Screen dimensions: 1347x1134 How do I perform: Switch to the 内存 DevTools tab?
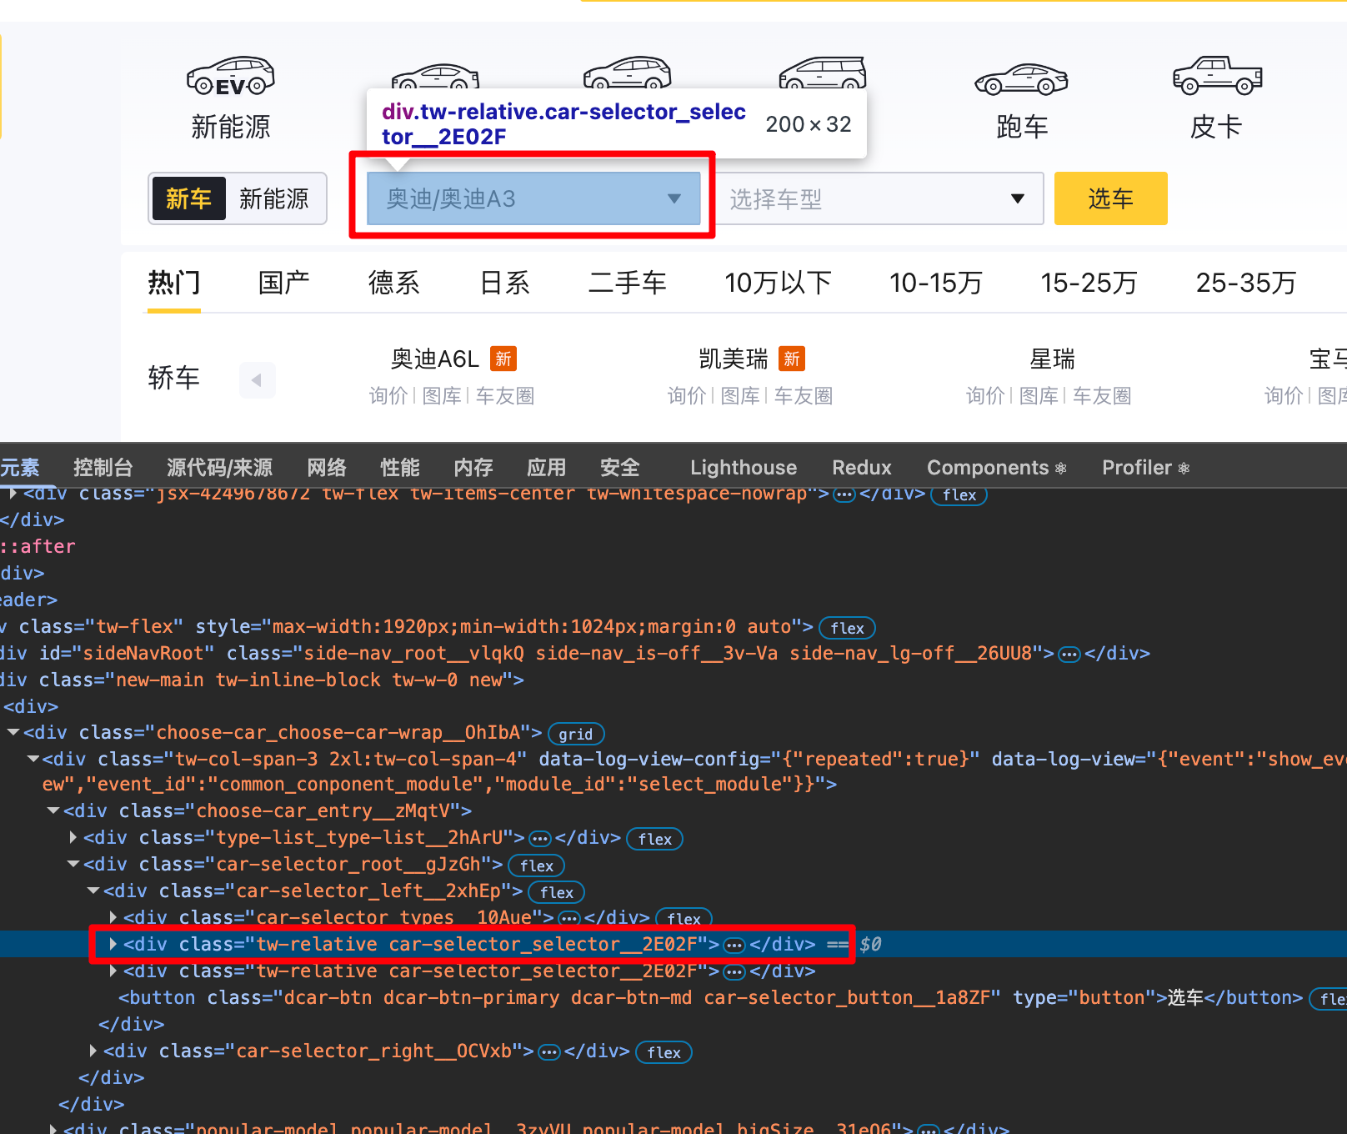click(473, 468)
